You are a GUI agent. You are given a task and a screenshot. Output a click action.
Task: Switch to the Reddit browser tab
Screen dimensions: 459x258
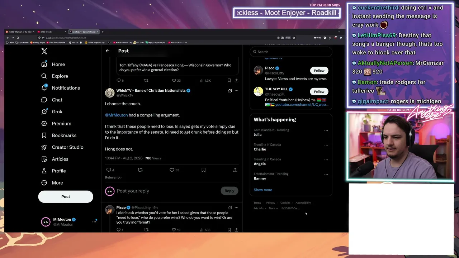[20, 32]
